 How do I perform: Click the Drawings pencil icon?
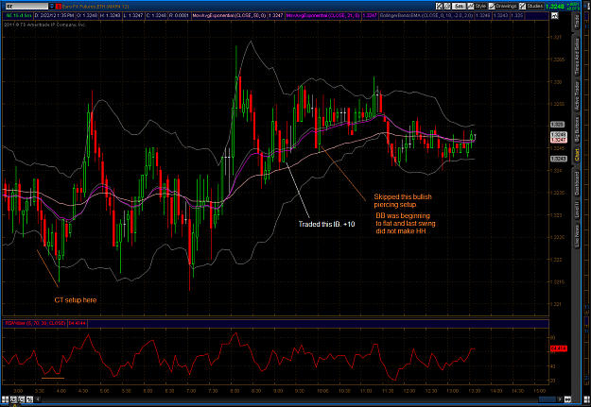pos(492,6)
